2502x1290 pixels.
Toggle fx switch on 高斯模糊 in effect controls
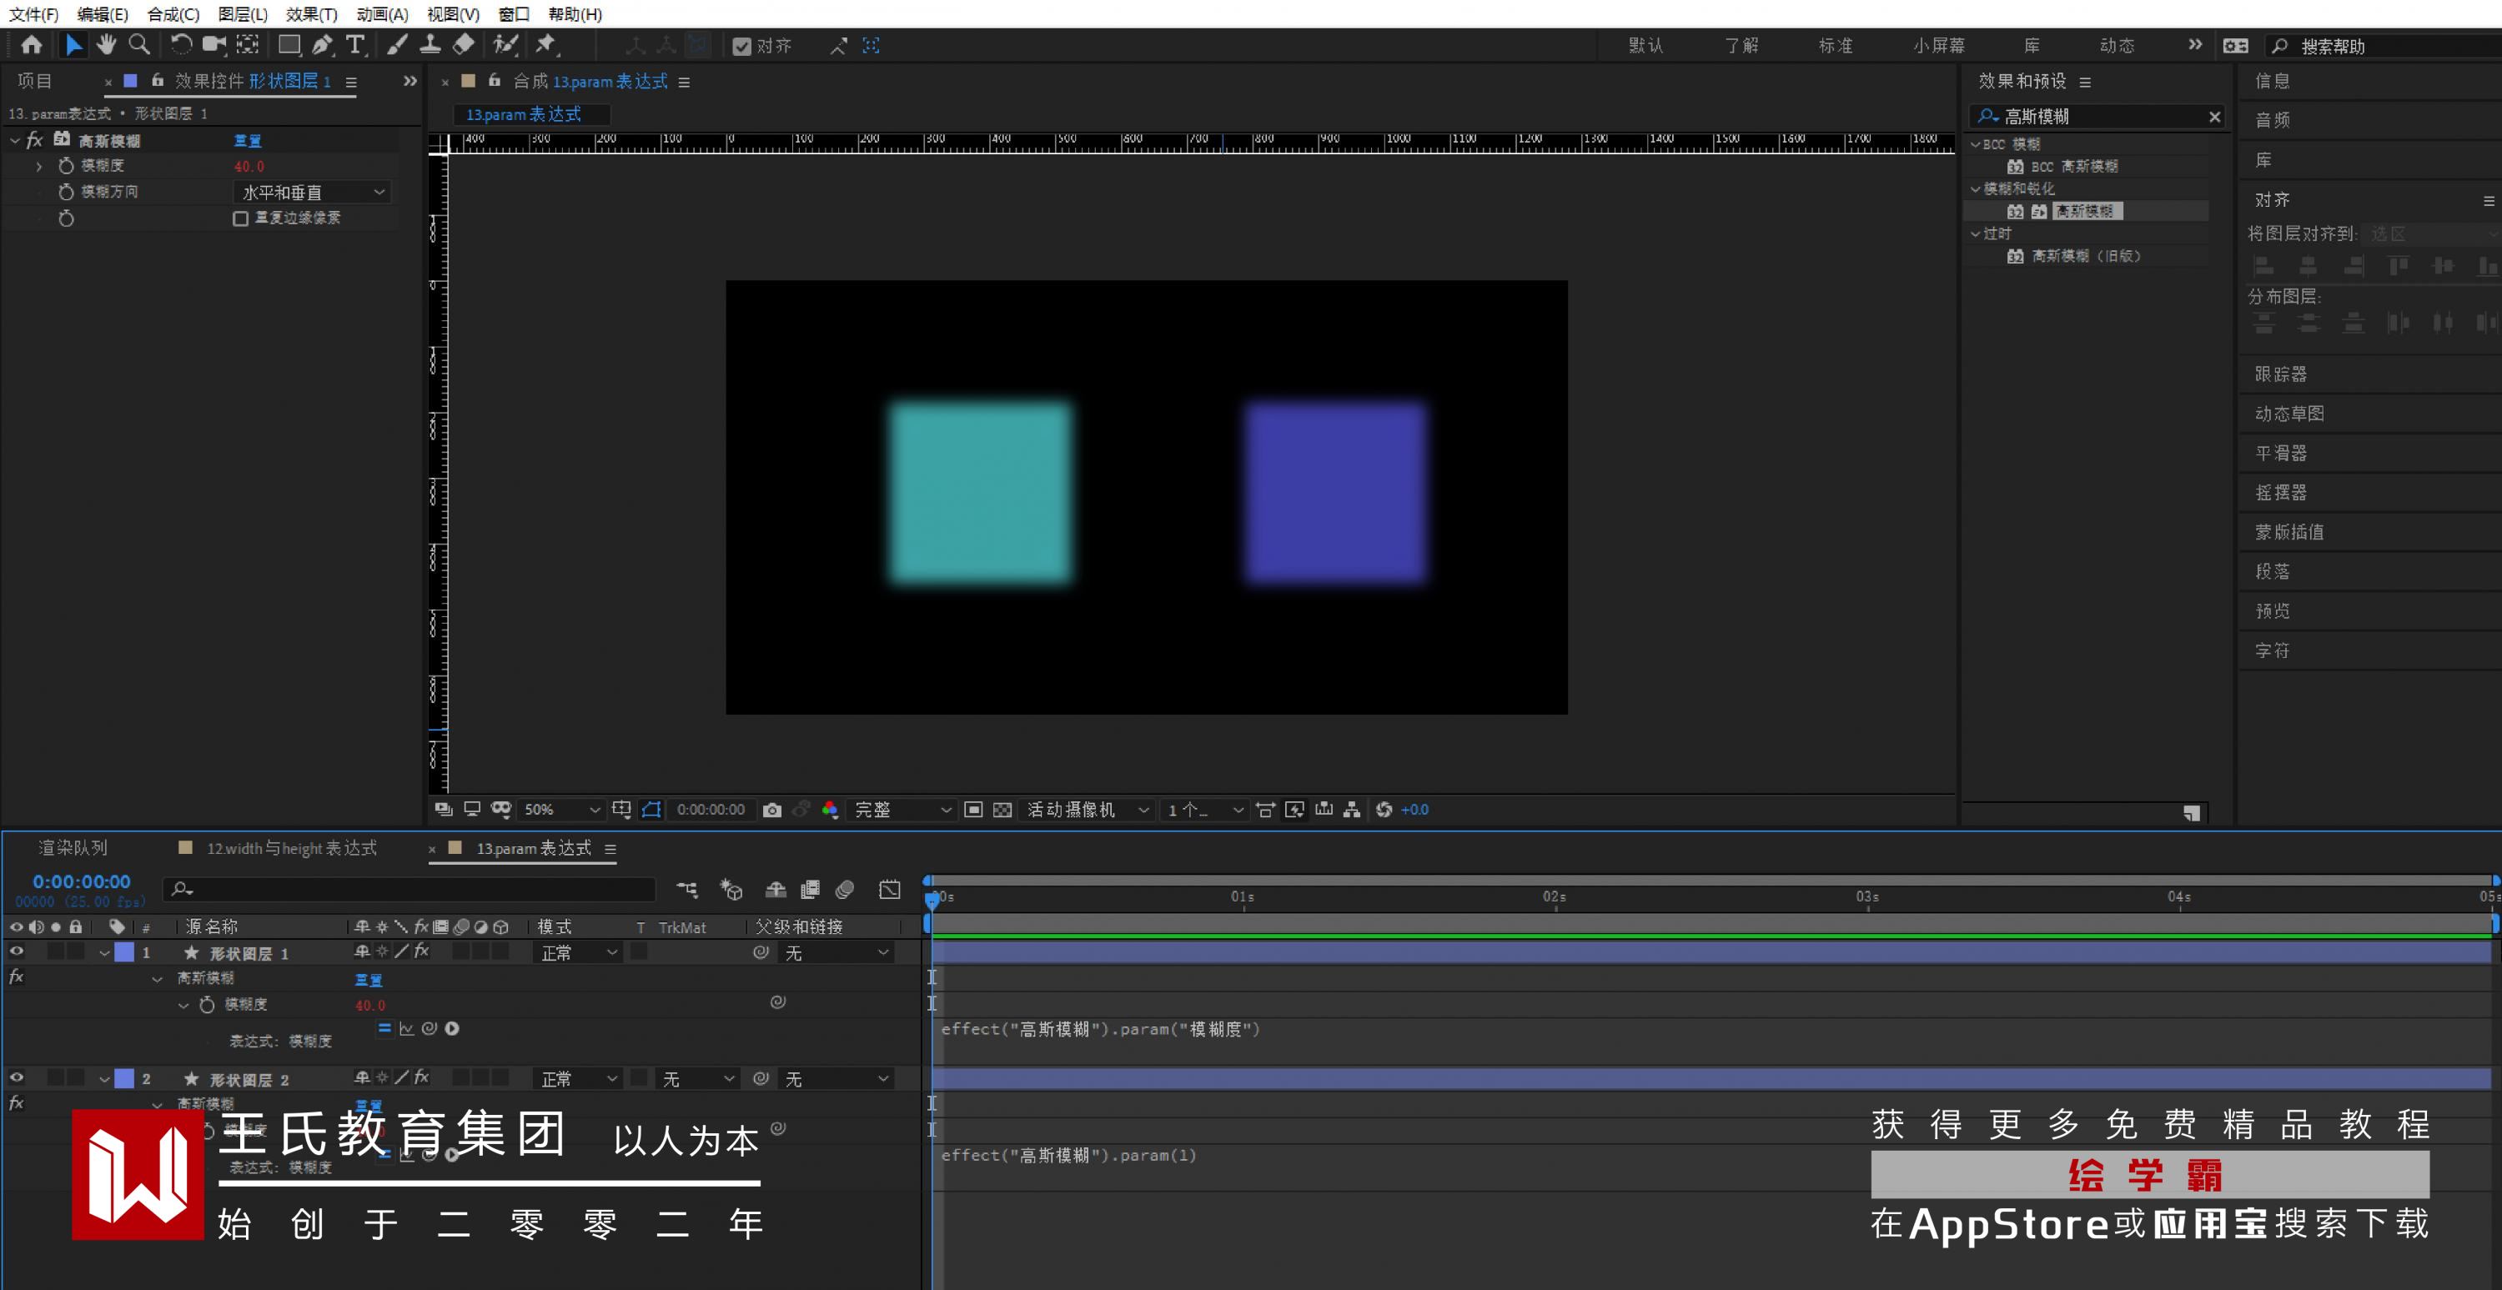35,141
